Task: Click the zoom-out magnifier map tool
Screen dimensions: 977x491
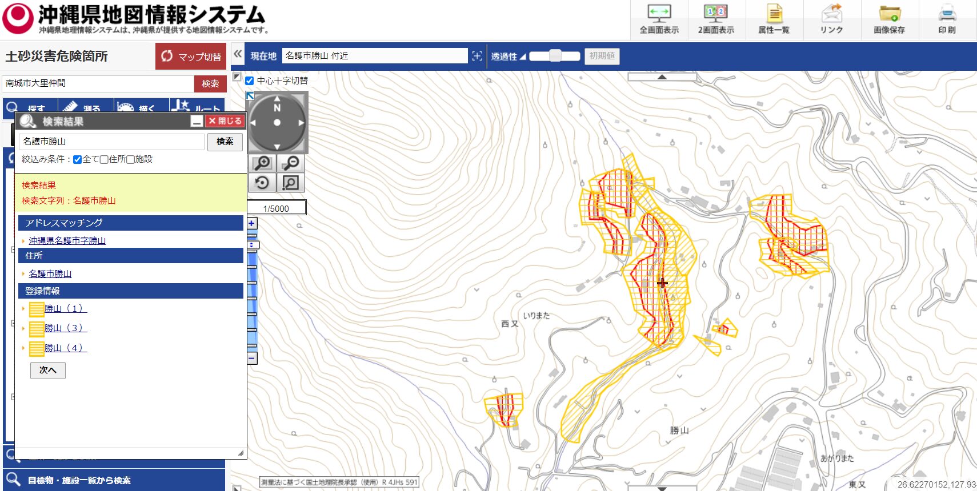Action: 291,163
